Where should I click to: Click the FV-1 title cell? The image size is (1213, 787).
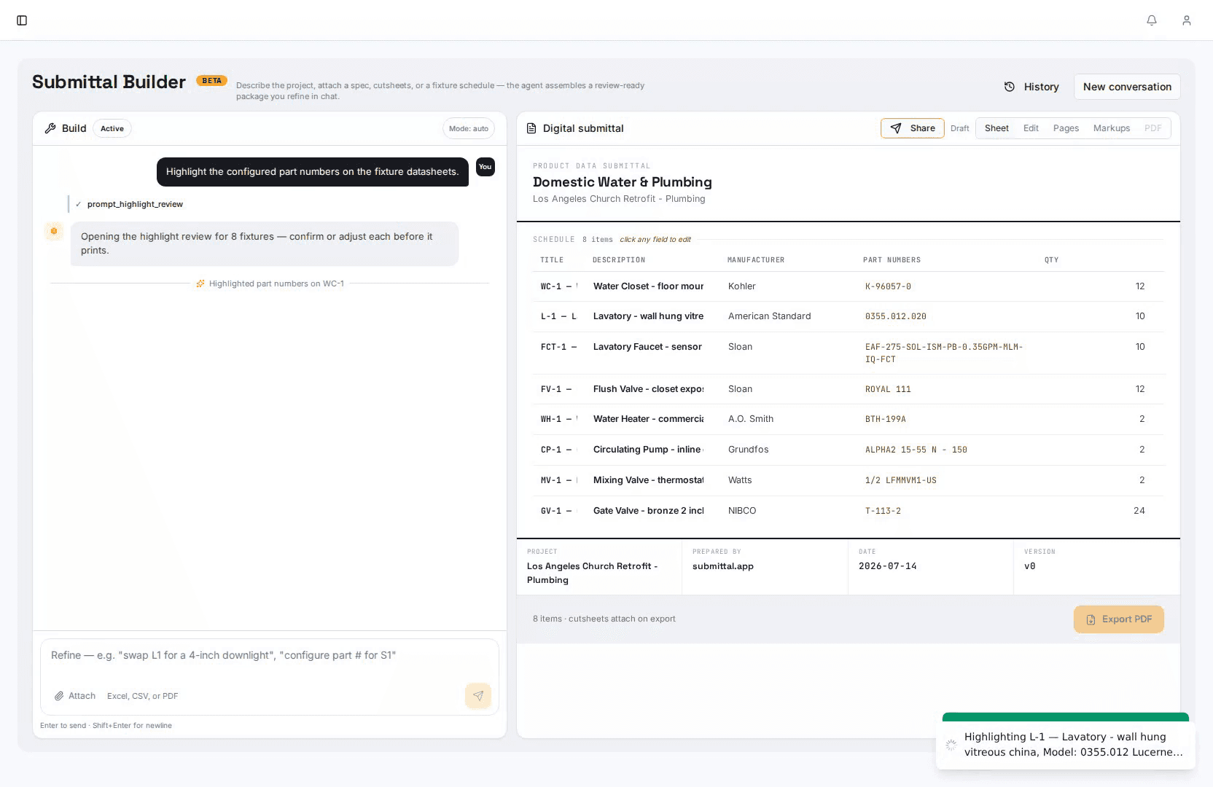[x=558, y=389]
